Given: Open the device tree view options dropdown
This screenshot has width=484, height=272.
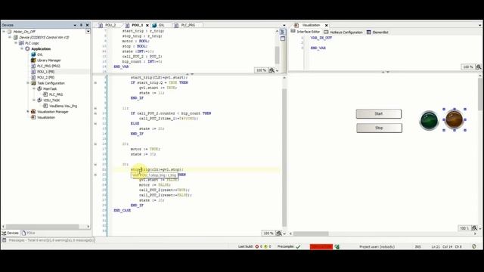Looking at the screenshot, I should coord(88,32).
